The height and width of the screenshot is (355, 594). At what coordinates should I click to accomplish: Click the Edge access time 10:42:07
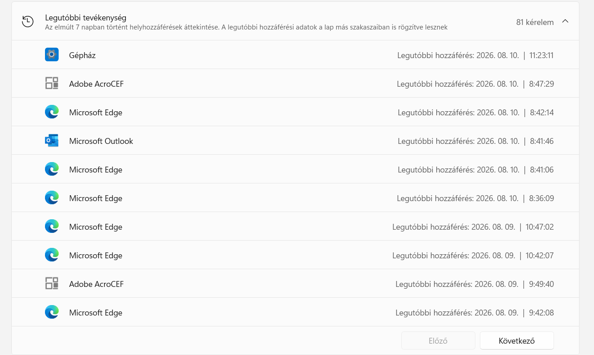tap(539, 256)
